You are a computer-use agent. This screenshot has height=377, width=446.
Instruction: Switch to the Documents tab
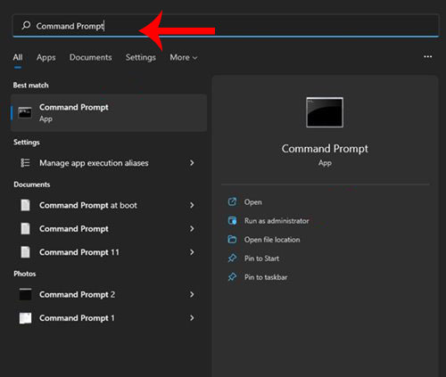tap(90, 57)
